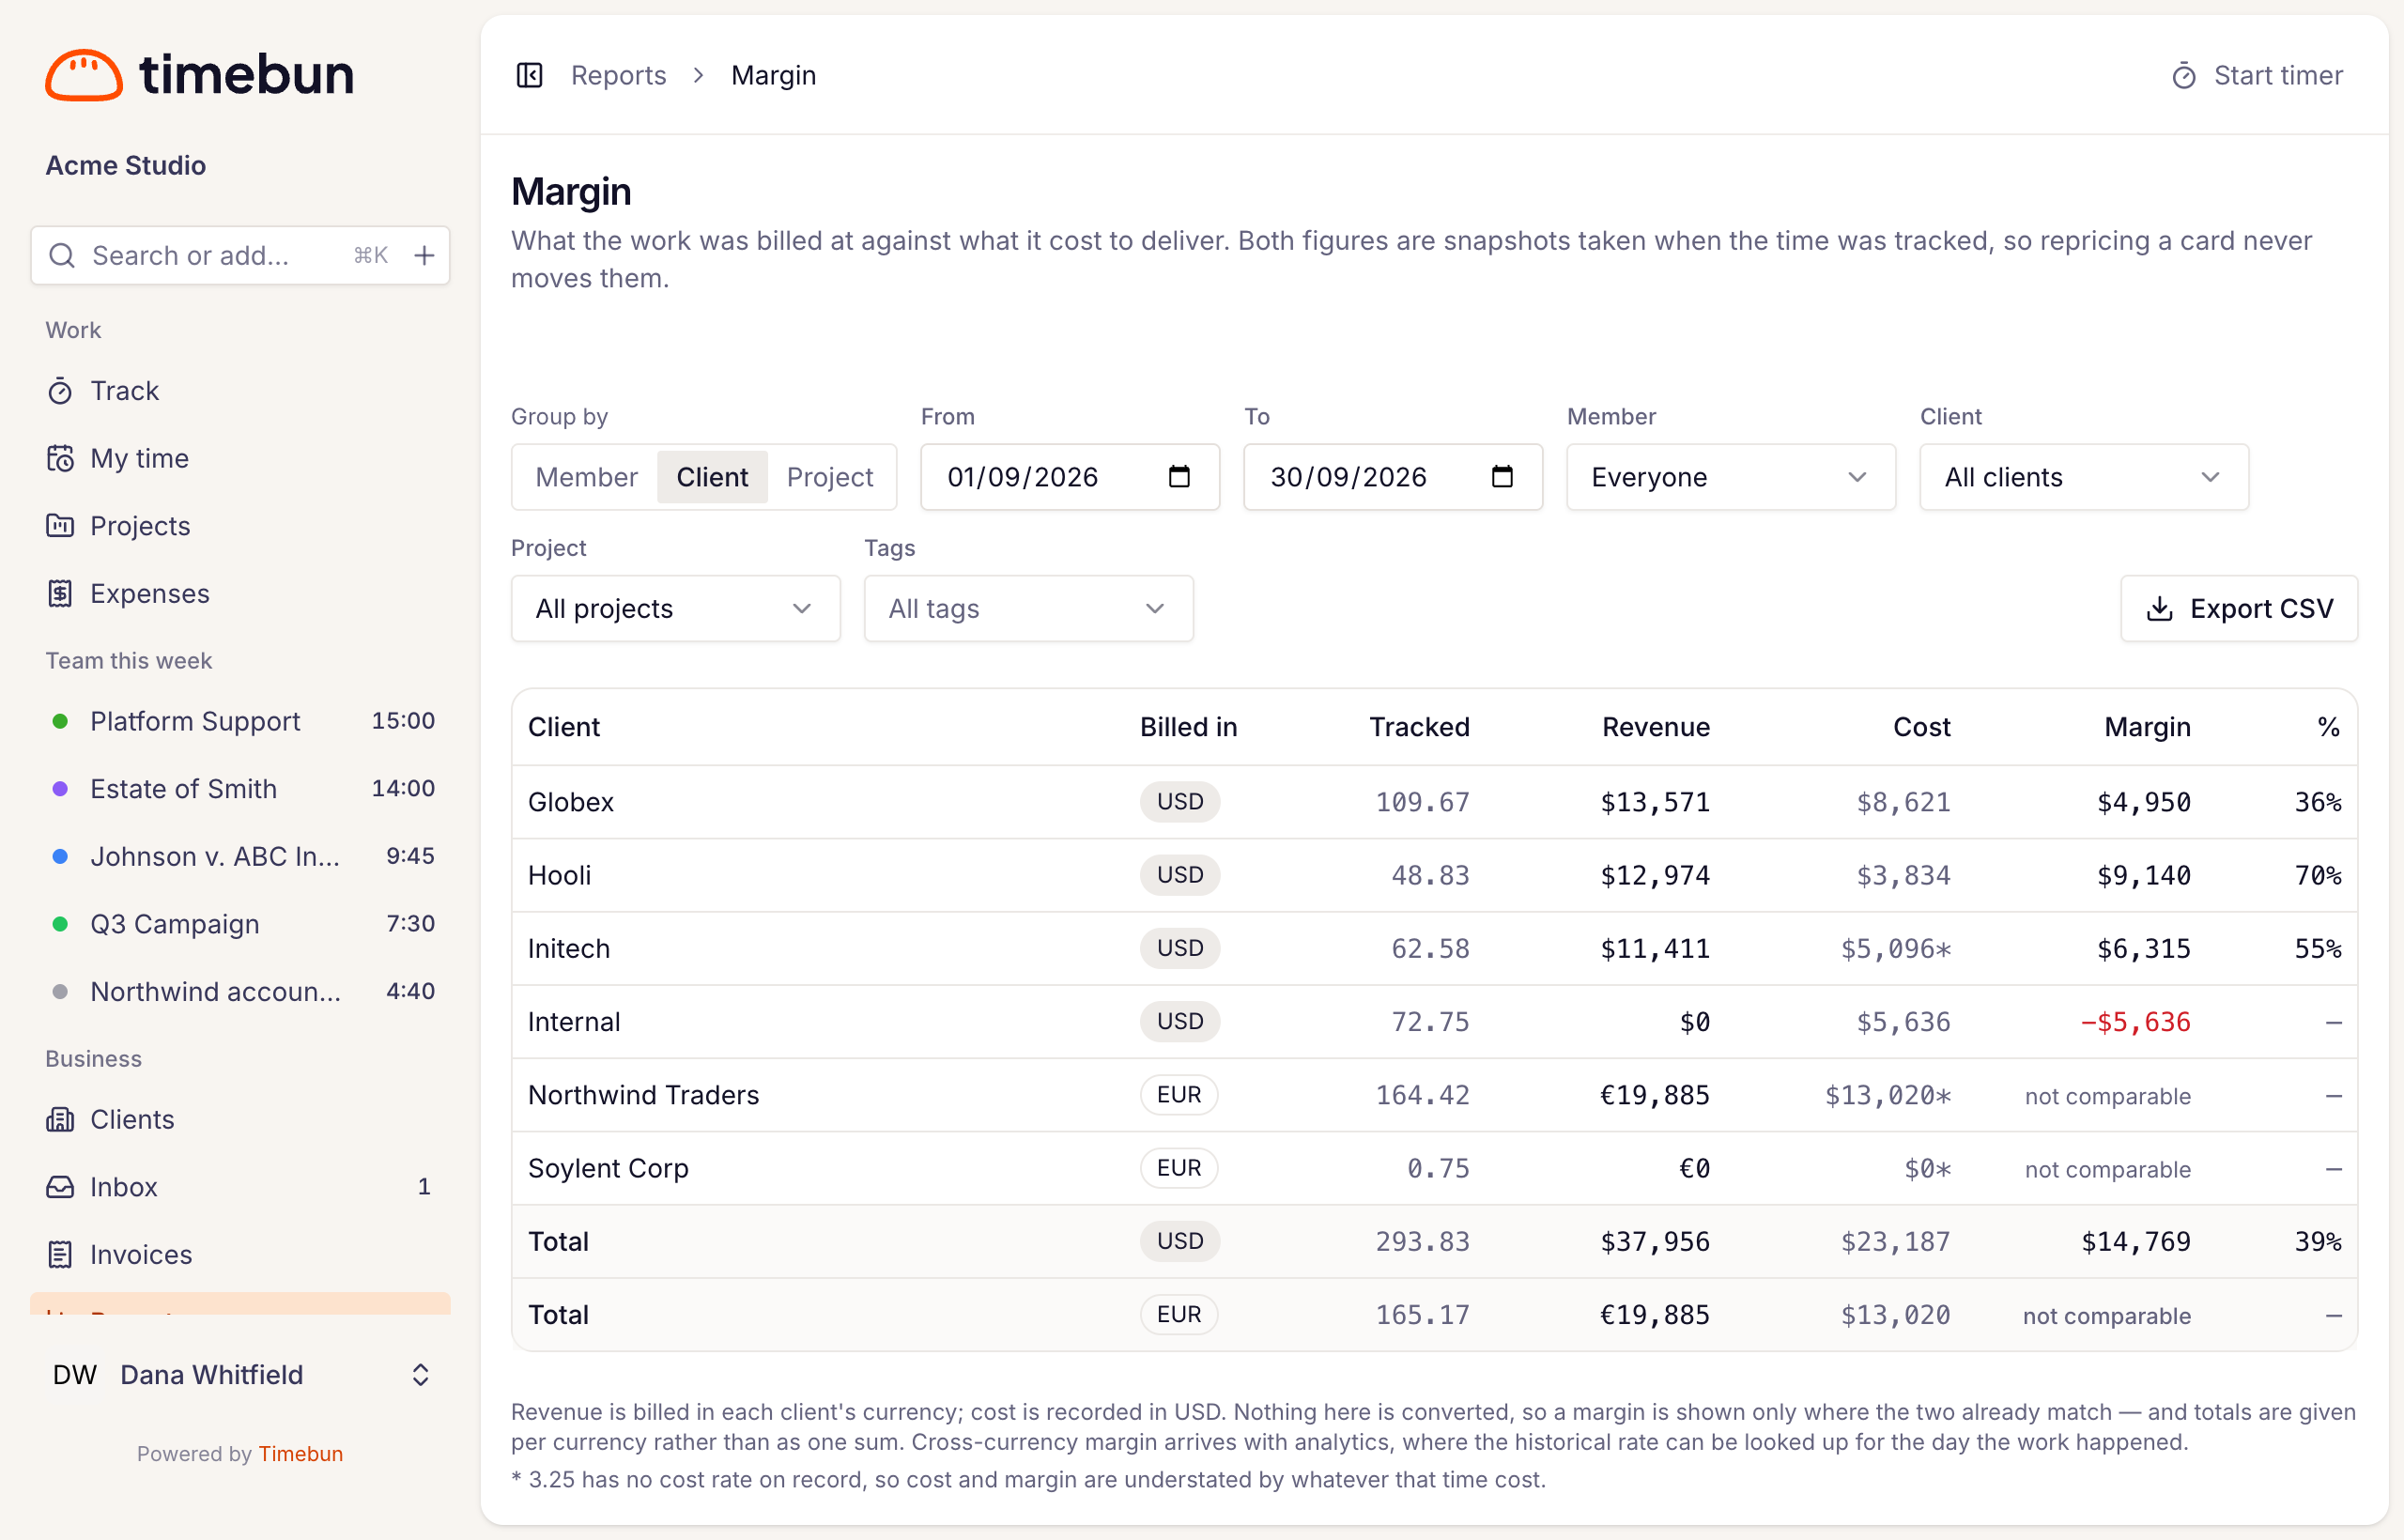Click Acme Studio workspace name

pyautogui.click(x=126, y=166)
